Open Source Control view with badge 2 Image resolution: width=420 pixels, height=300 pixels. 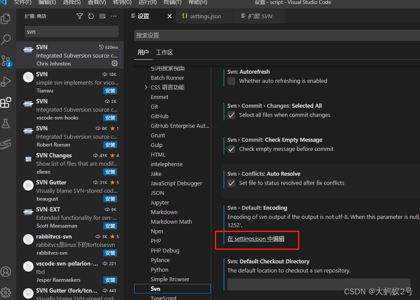6,61
